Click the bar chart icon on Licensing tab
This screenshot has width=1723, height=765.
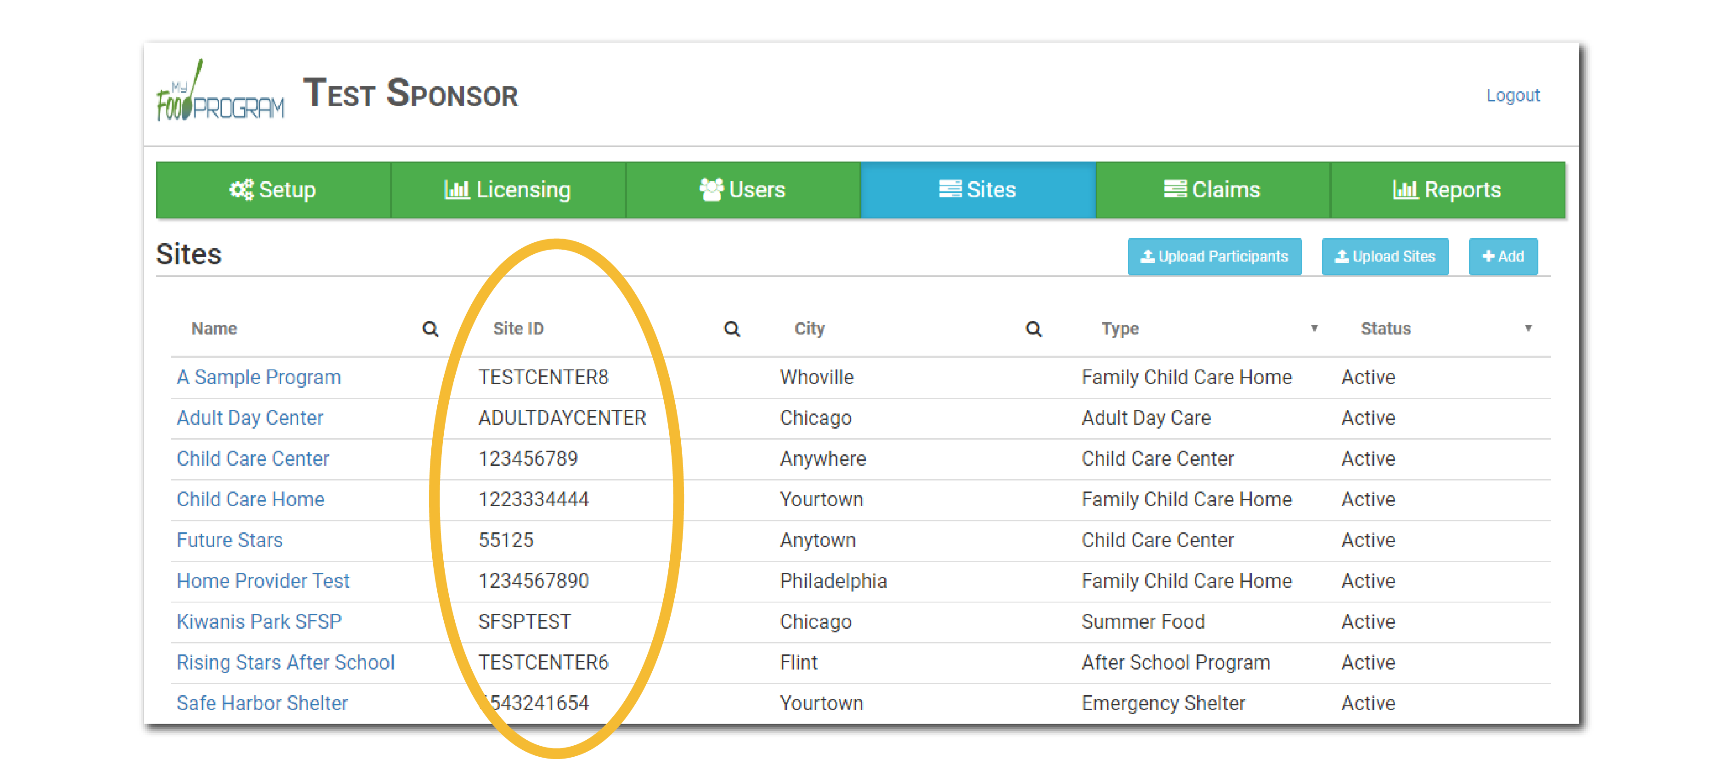[x=457, y=190]
